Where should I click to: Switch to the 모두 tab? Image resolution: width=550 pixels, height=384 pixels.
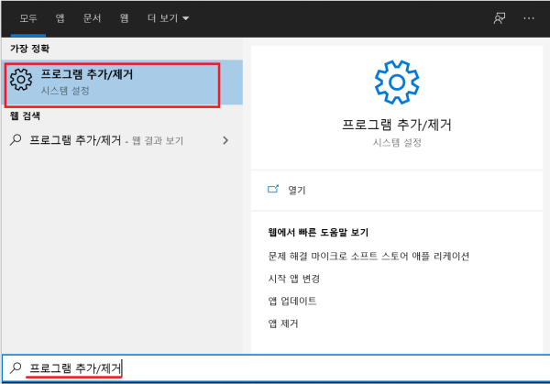pos(28,18)
